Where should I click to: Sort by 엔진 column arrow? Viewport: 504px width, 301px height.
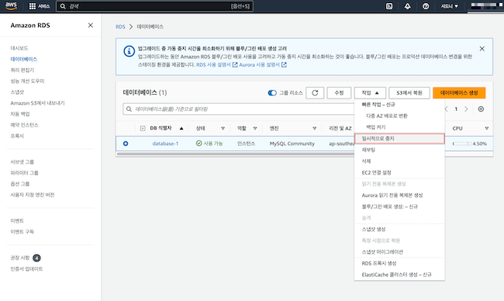(x=314, y=128)
